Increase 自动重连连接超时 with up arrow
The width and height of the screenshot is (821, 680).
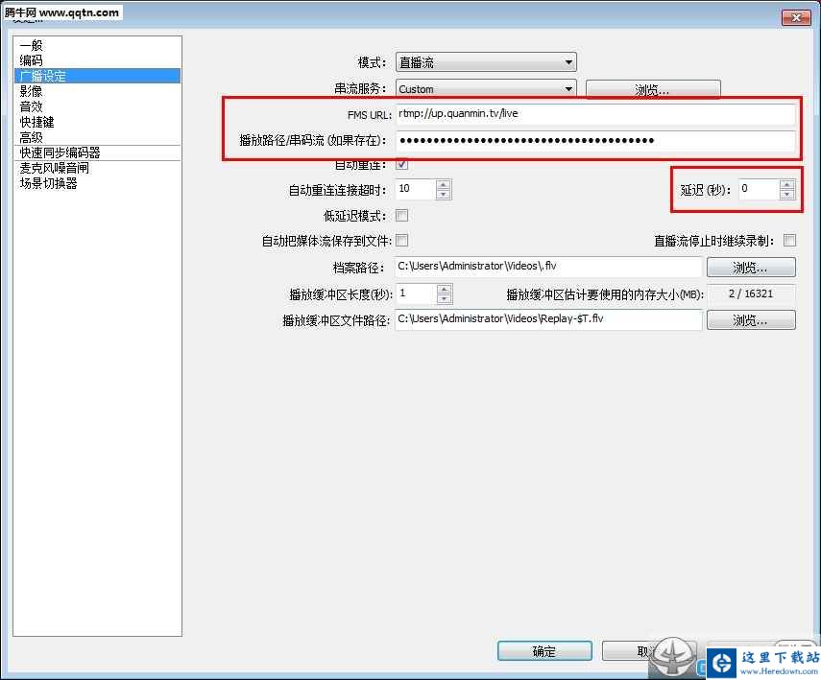444,184
